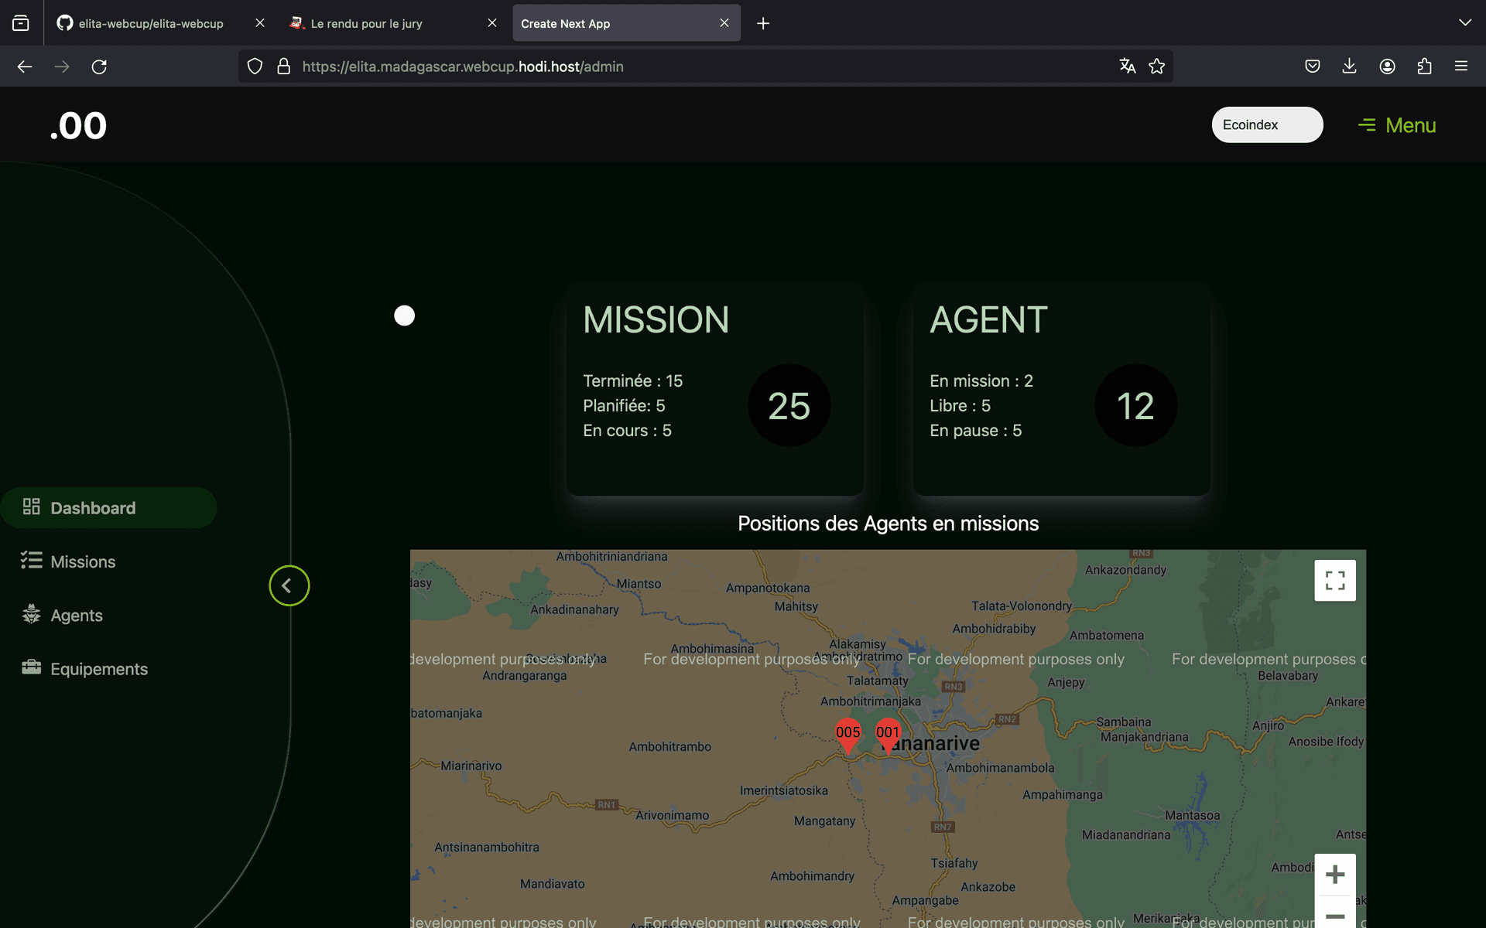This screenshot has height=928, width=1486.
Task: Open the browser application menu
Action: 1461,67
